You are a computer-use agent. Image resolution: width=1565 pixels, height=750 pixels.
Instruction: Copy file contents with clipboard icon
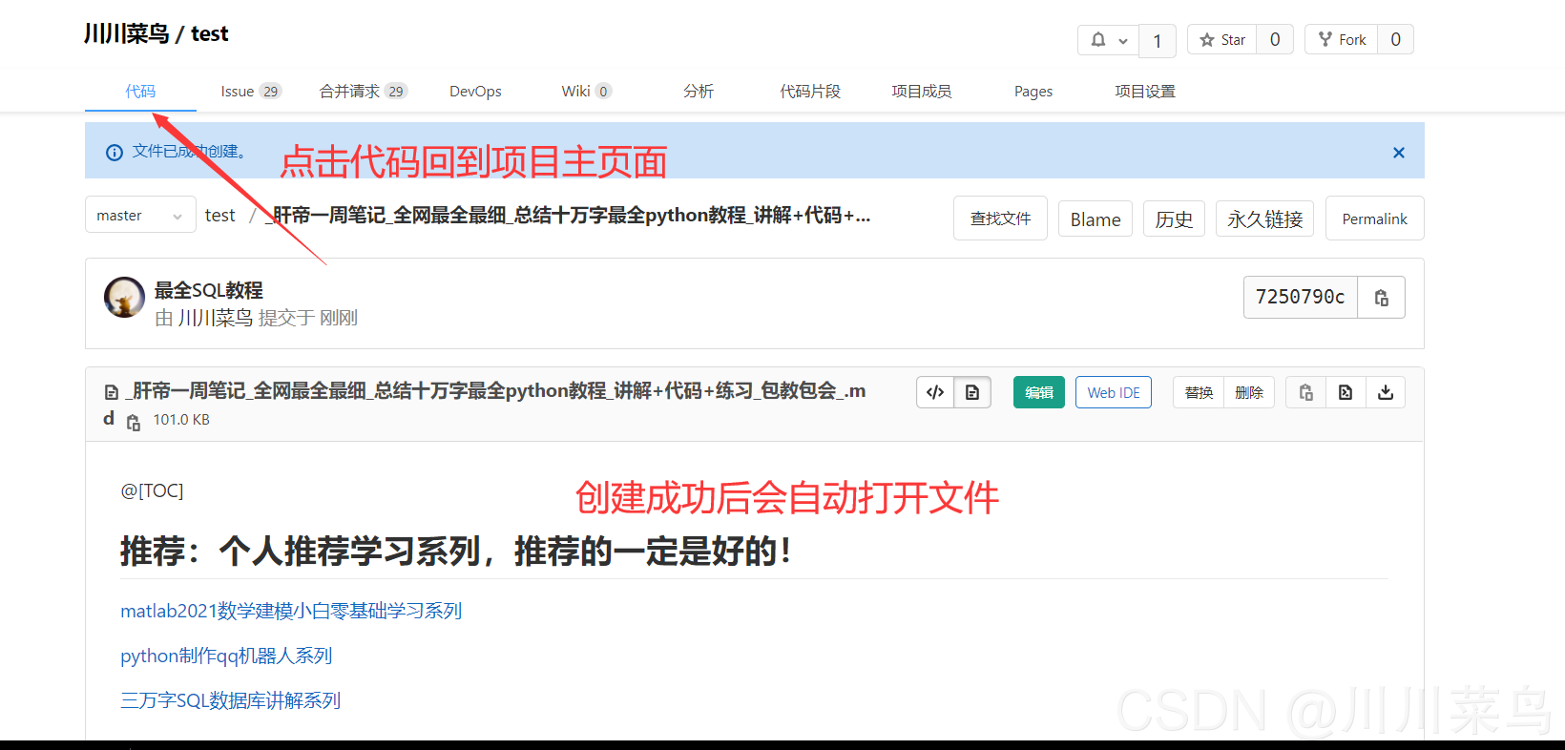tap(1305, 392)
